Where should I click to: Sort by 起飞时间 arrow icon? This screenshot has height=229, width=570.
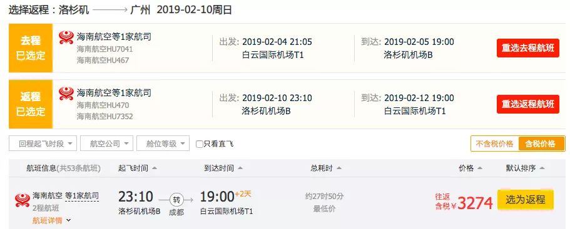pyautogui.click(x=155, y=168)
